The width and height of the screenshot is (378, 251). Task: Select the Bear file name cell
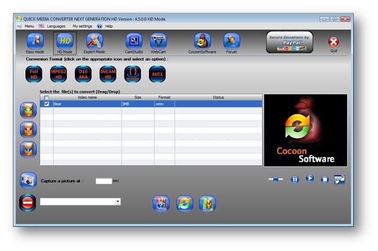[x=87, y=104]
